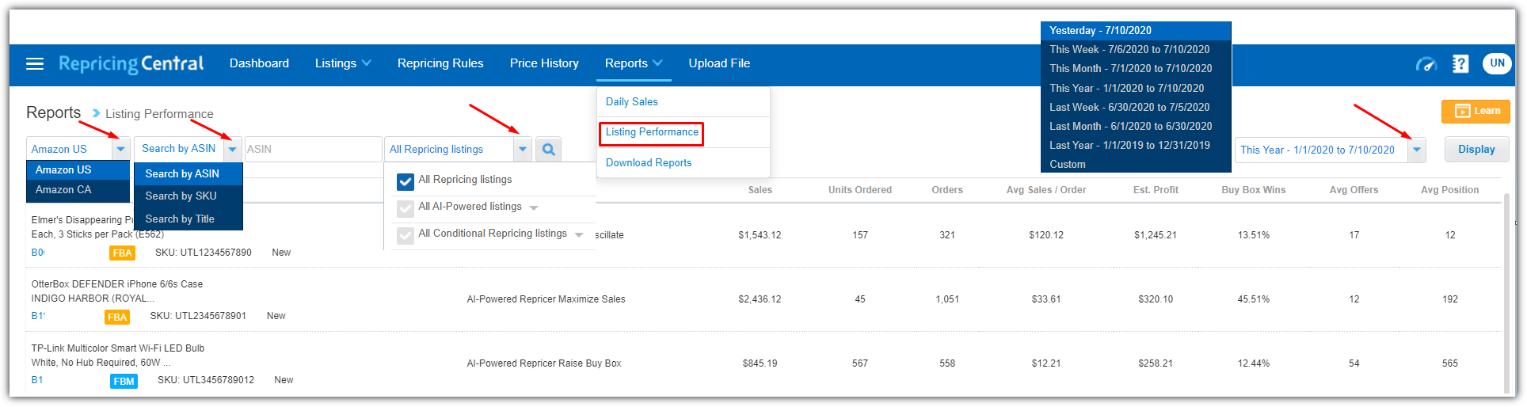Select This Week date range

point(1136,49)
